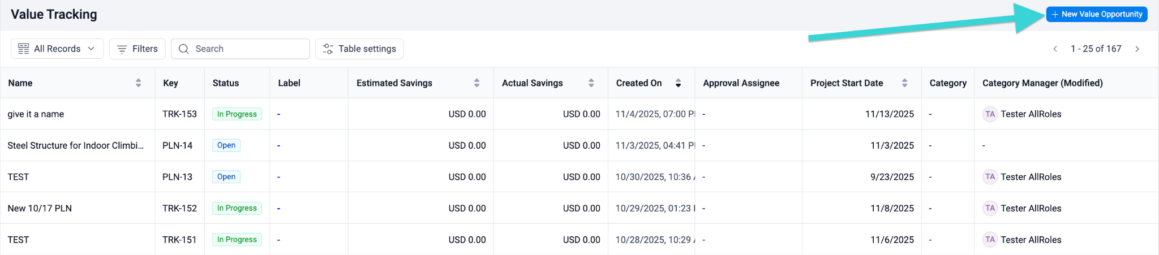Open Steel Structure for Indoor Climbing record

point(75,145)
